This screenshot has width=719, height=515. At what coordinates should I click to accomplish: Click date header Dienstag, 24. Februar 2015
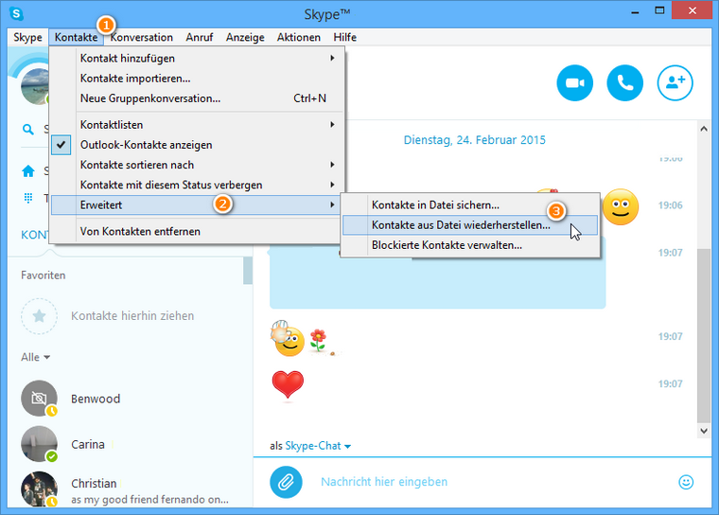[x=474, y=140]
